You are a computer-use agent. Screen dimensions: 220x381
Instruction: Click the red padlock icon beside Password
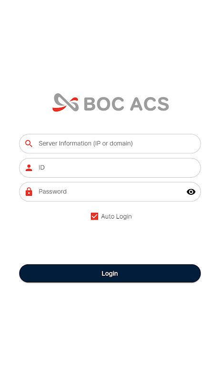tap(29, 191)
